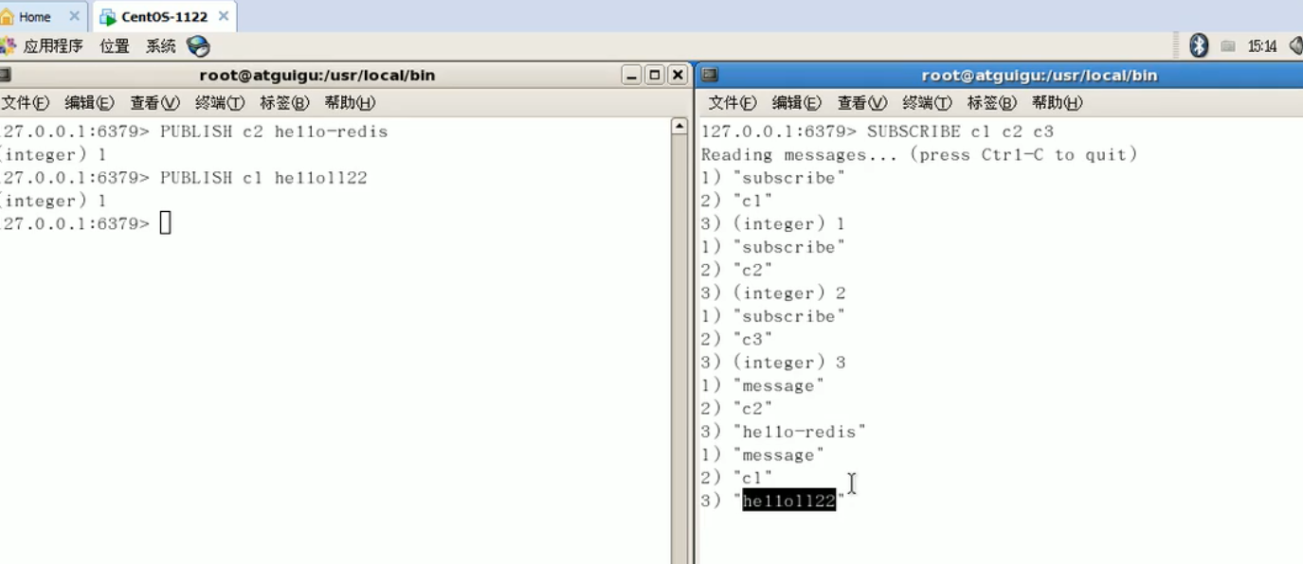The width and height of the screenshot is (1303, 564).
Task: Click the CentOS-1122 tab VM icon
Action: [107, 17]
